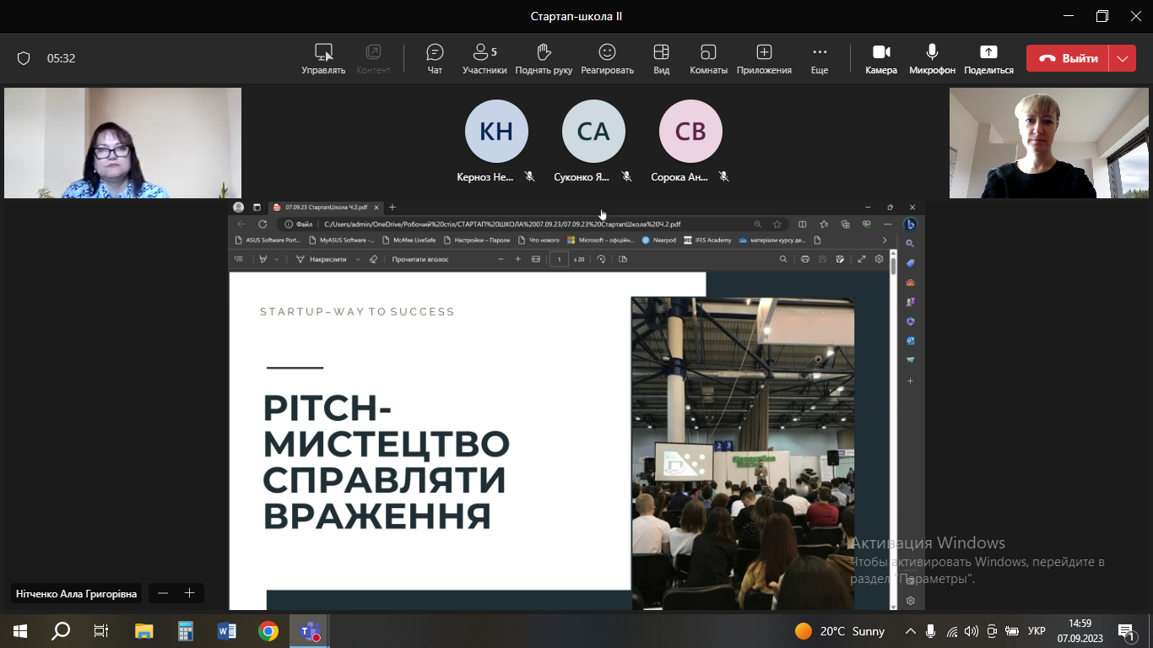The image size is (1153, 648).
Task: Raise hand in the meeting
Action: [544, 58]
